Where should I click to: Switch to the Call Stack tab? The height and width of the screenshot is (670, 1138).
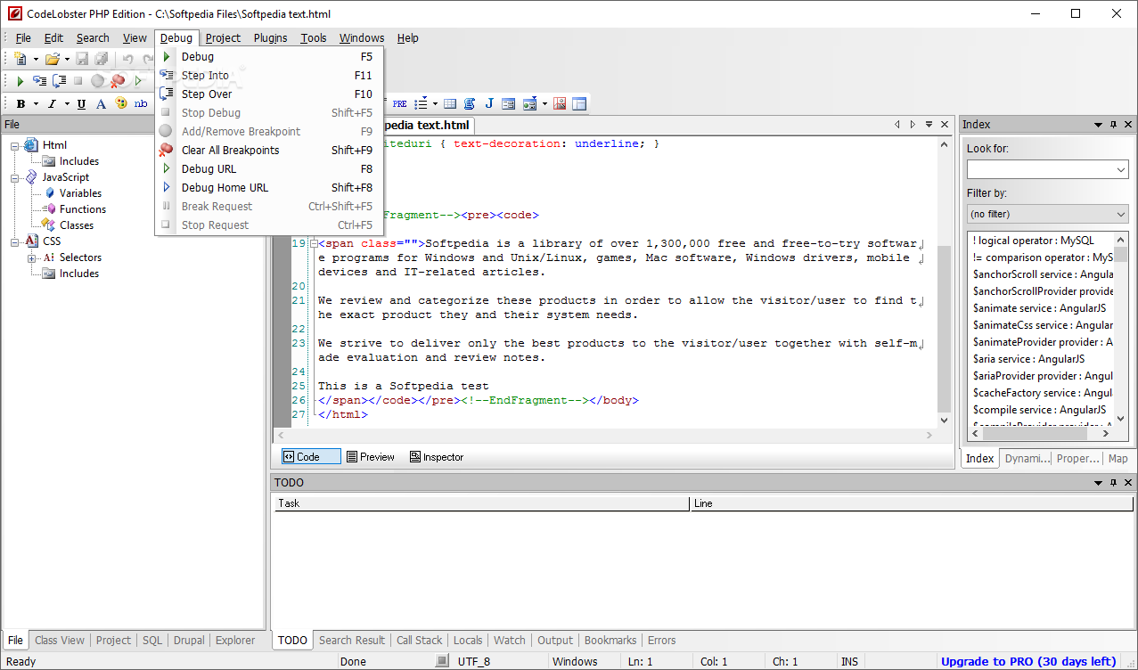click(x=419, y=640)
